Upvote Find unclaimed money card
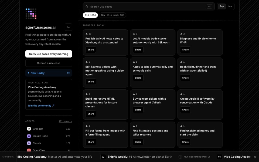The width and height of the screenshot is (259, 162). [x=182, y=126]
